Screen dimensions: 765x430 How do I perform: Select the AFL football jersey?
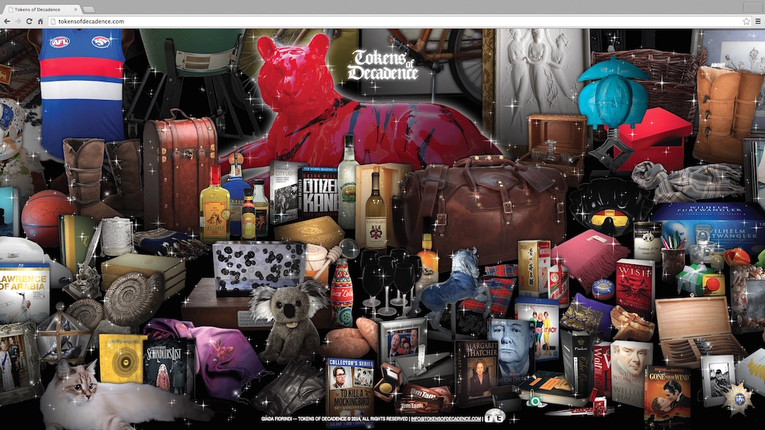click(81, 90)
